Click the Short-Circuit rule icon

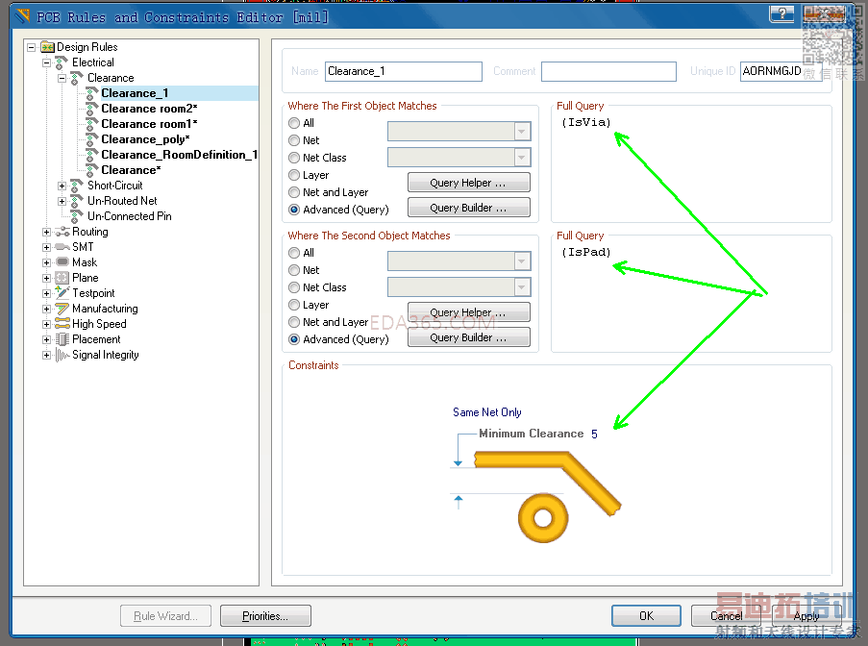tap(78, 186)
